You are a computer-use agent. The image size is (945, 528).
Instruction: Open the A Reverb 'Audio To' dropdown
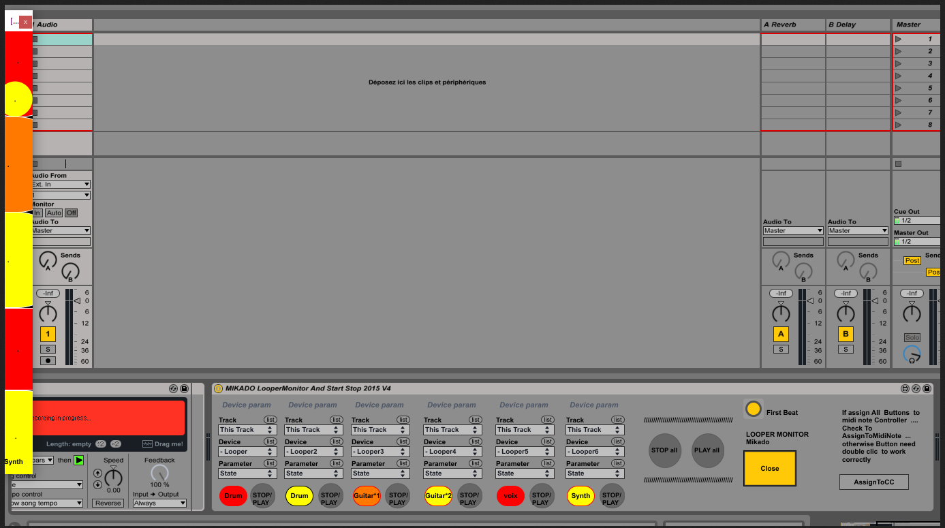point(793,231)
